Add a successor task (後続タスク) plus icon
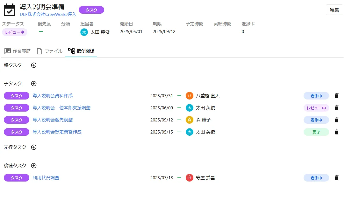Image resolution: width=345 pixels, height=220 pixels. click(34, 166)
